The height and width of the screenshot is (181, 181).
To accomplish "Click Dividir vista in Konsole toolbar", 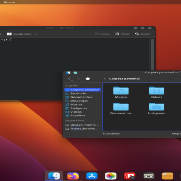I will tap(19, 34).
